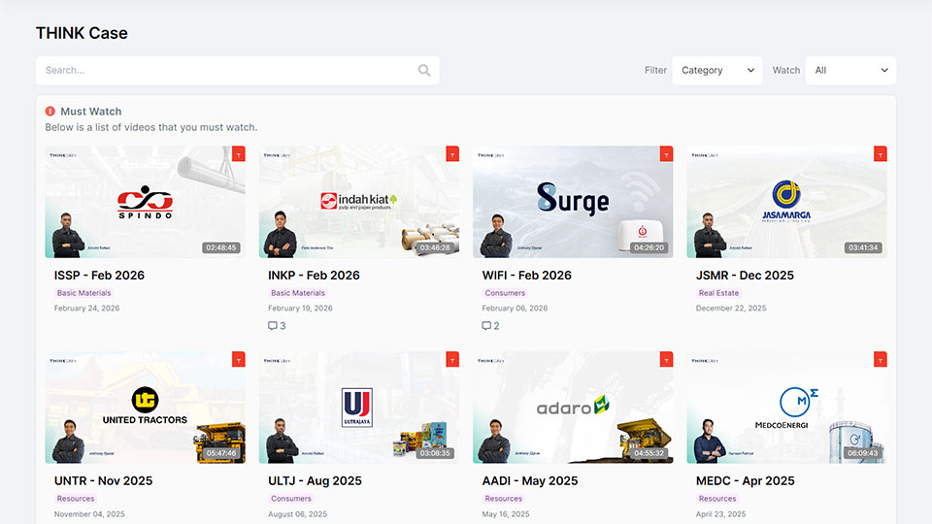Viewport: 932px width, 524px height.
Task: Select the Real Estate tag under JSMR
Action: 718,293
